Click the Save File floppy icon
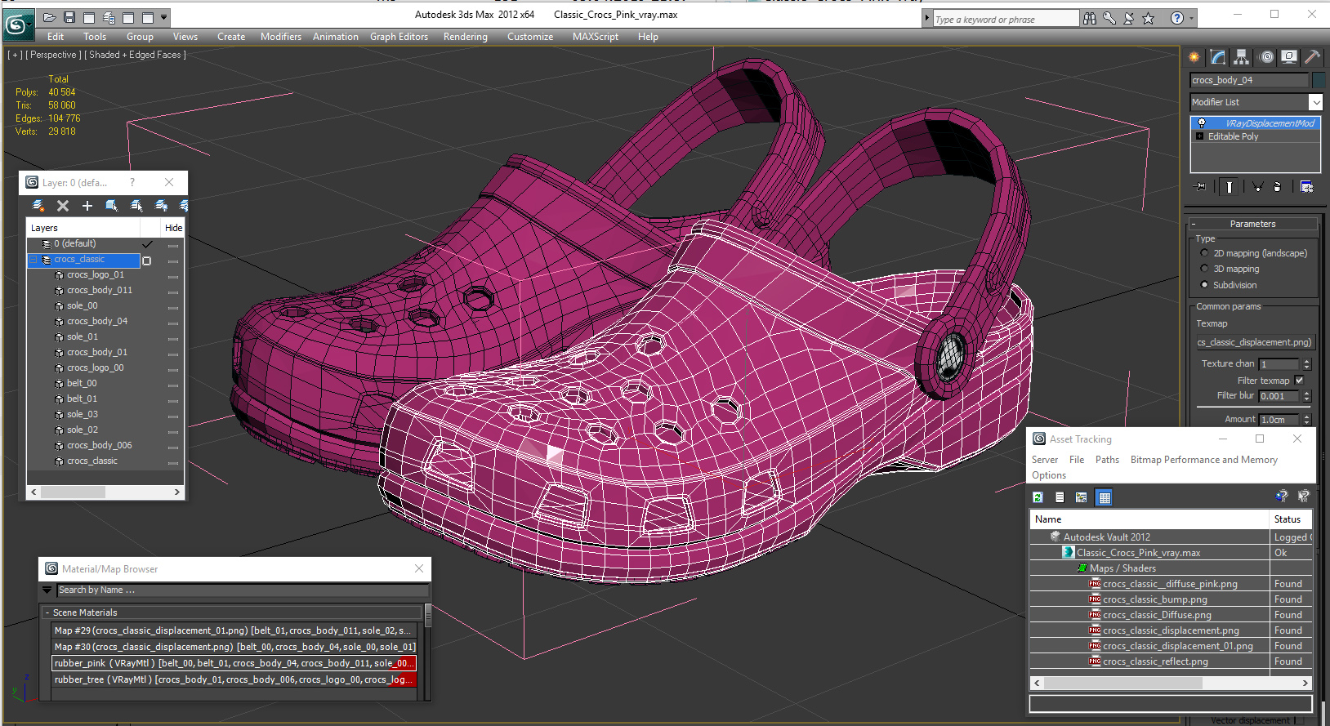This screenshot has width=1330, height=726. point(69,17)
